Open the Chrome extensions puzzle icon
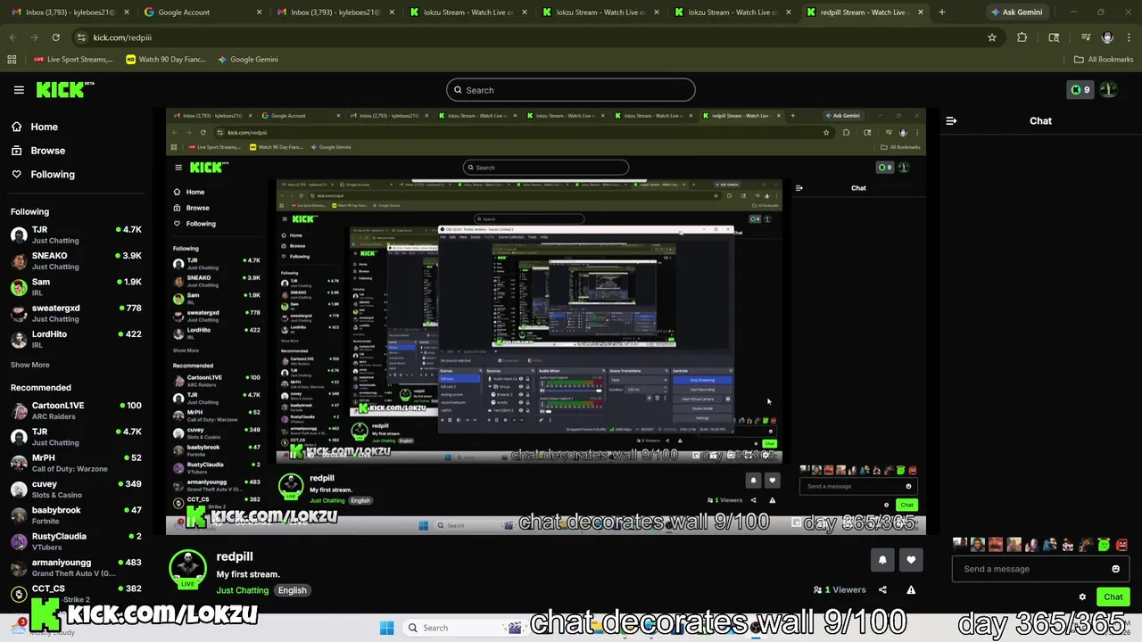Screen dimensions: 1142x642 click(1022, 37)
